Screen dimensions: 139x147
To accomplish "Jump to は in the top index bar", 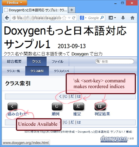I will [x=79, y=96].
